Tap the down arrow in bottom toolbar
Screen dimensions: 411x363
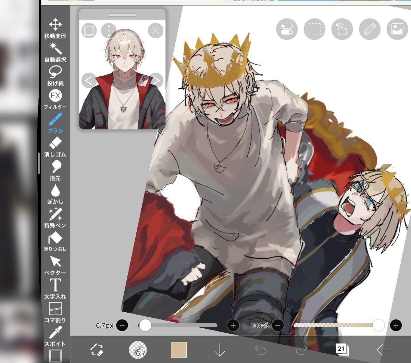220,350
